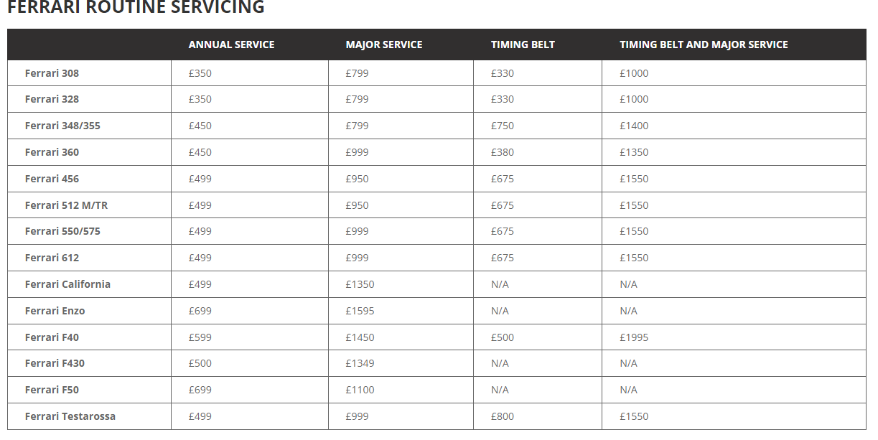This screenshot has height=440, width=878.
Task: Click the Major Service column header
Action: point(384,45)
